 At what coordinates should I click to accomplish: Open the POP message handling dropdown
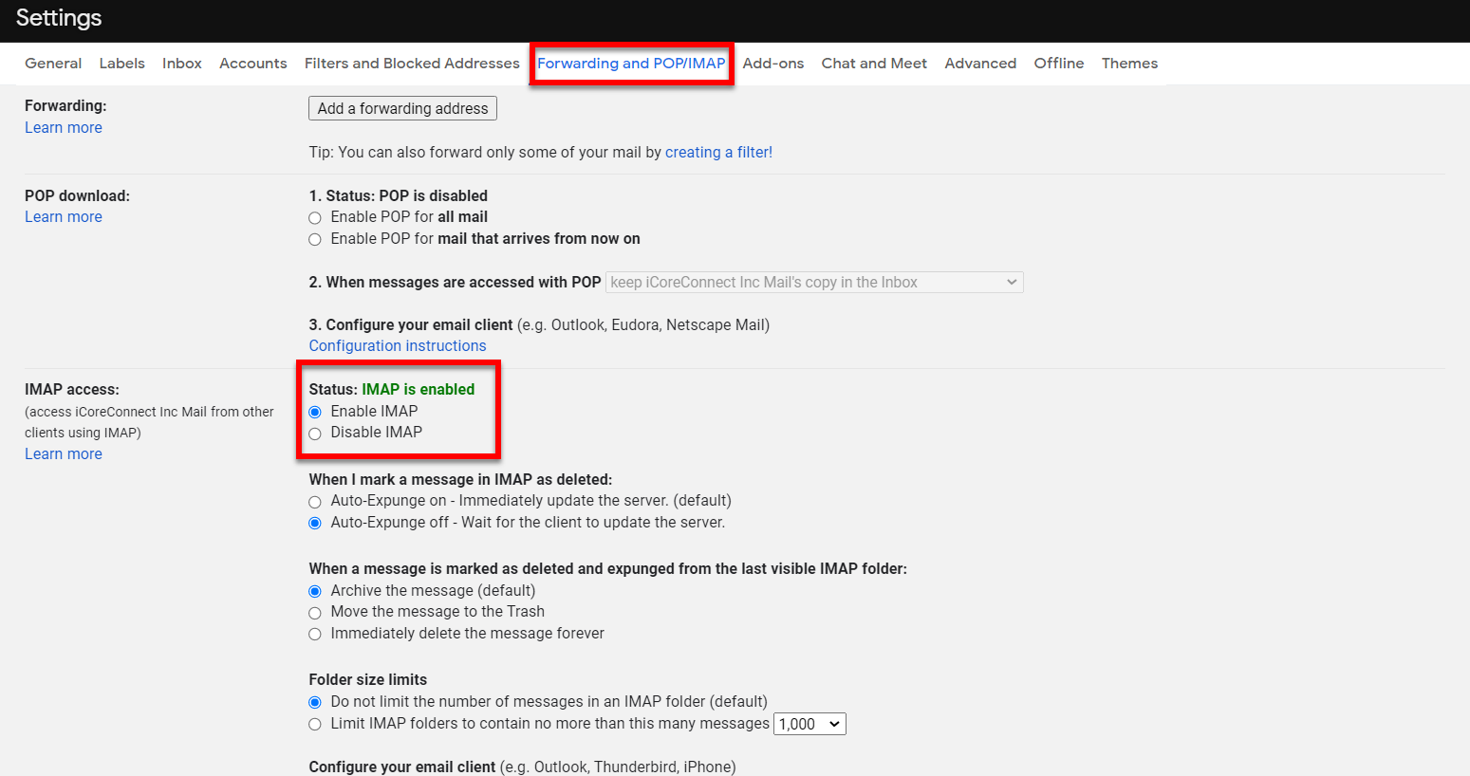click(813, 282)
